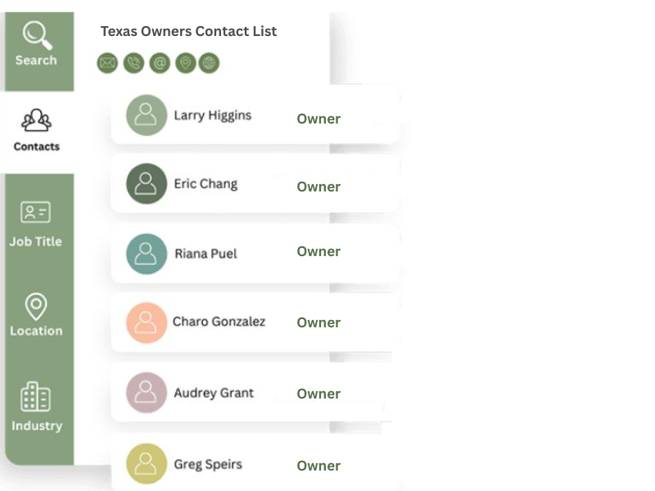Select Charo Gonzalez's orange avatar
The width and height of the screenshot is (655, 491).
[x=147, y=322]
